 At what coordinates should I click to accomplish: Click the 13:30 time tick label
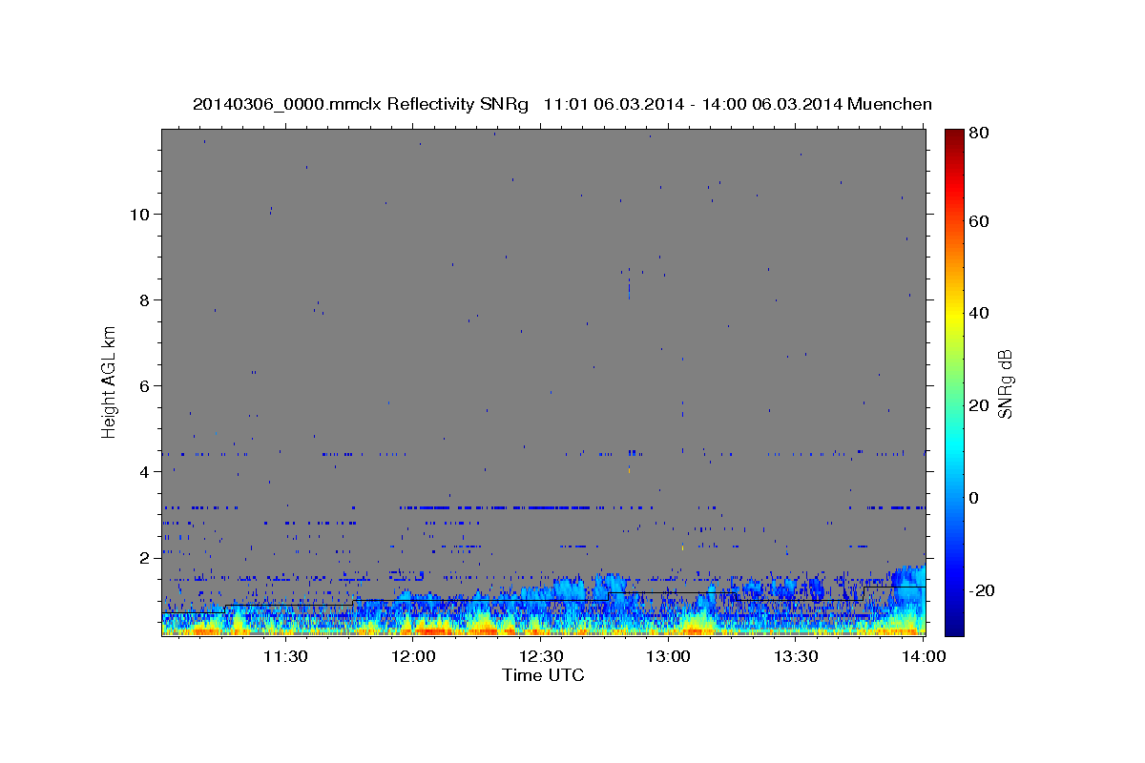[x=797, y=656]
